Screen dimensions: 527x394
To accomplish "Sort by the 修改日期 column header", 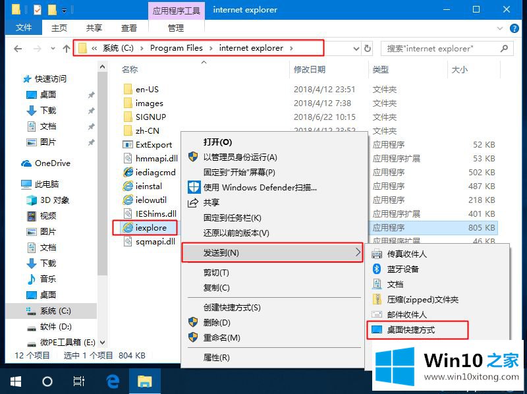I will tap(310, 70).
